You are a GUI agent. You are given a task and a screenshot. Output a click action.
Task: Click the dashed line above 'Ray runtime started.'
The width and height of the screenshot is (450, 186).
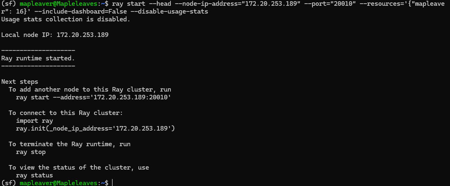[x=38, y=51]
